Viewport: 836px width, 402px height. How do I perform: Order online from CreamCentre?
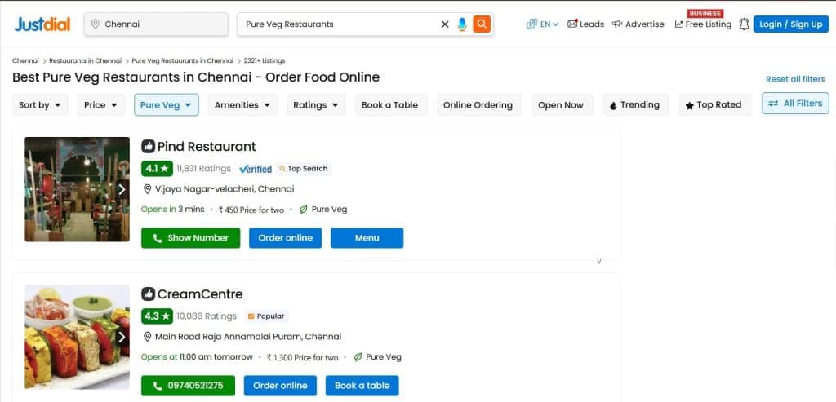point(281,386)
